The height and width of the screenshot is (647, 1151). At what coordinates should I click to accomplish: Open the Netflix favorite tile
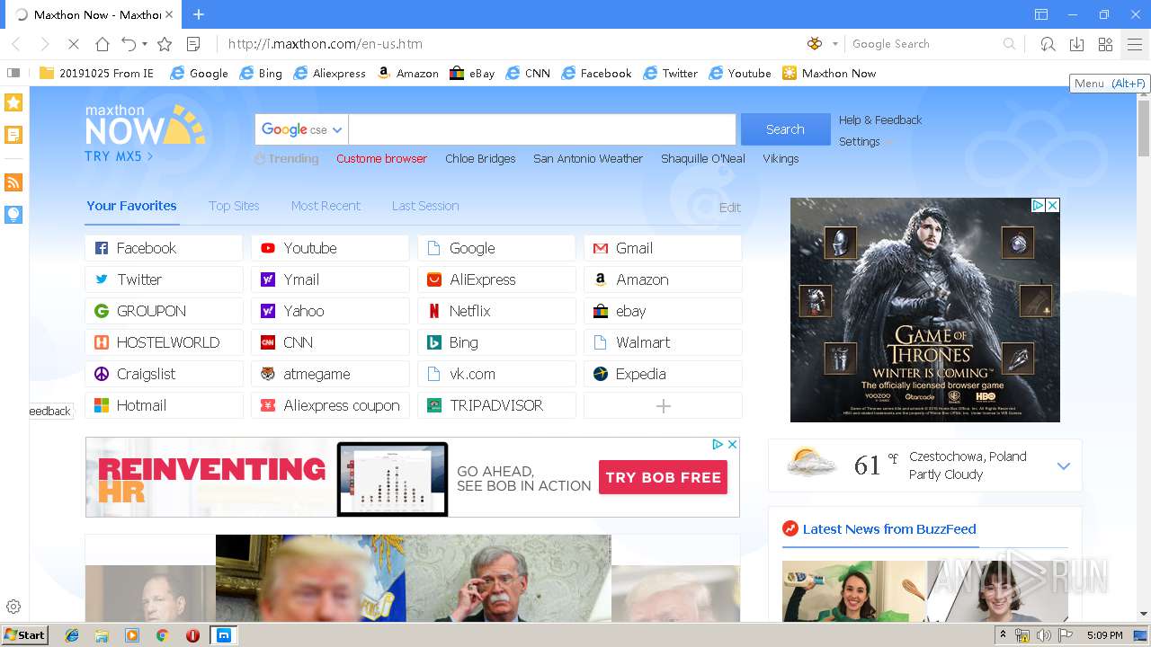click(496, 311)
